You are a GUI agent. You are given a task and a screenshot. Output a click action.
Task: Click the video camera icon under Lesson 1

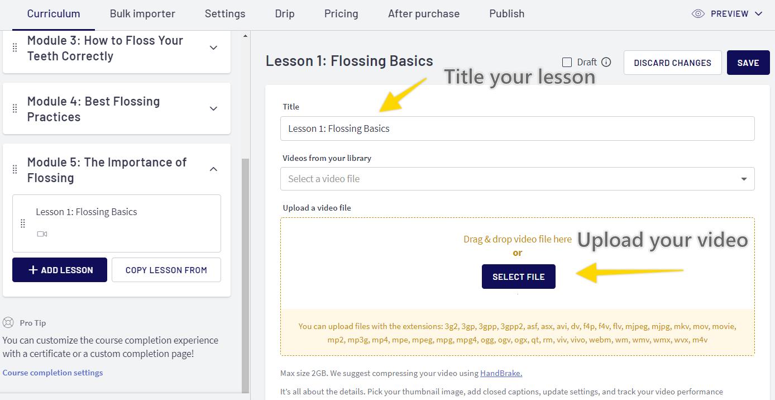click(x=42, y=234)
